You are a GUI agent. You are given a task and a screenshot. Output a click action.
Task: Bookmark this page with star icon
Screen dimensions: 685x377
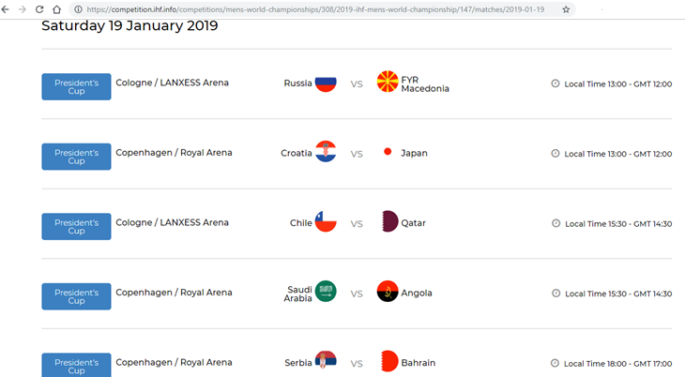point(566,9)
